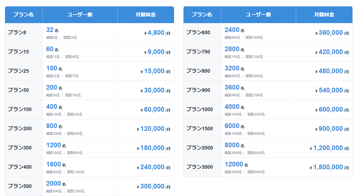Click the right table's 月額料金 column header
Screen dimensions: 355x196
pyautogui.click(x=324, y=15)
